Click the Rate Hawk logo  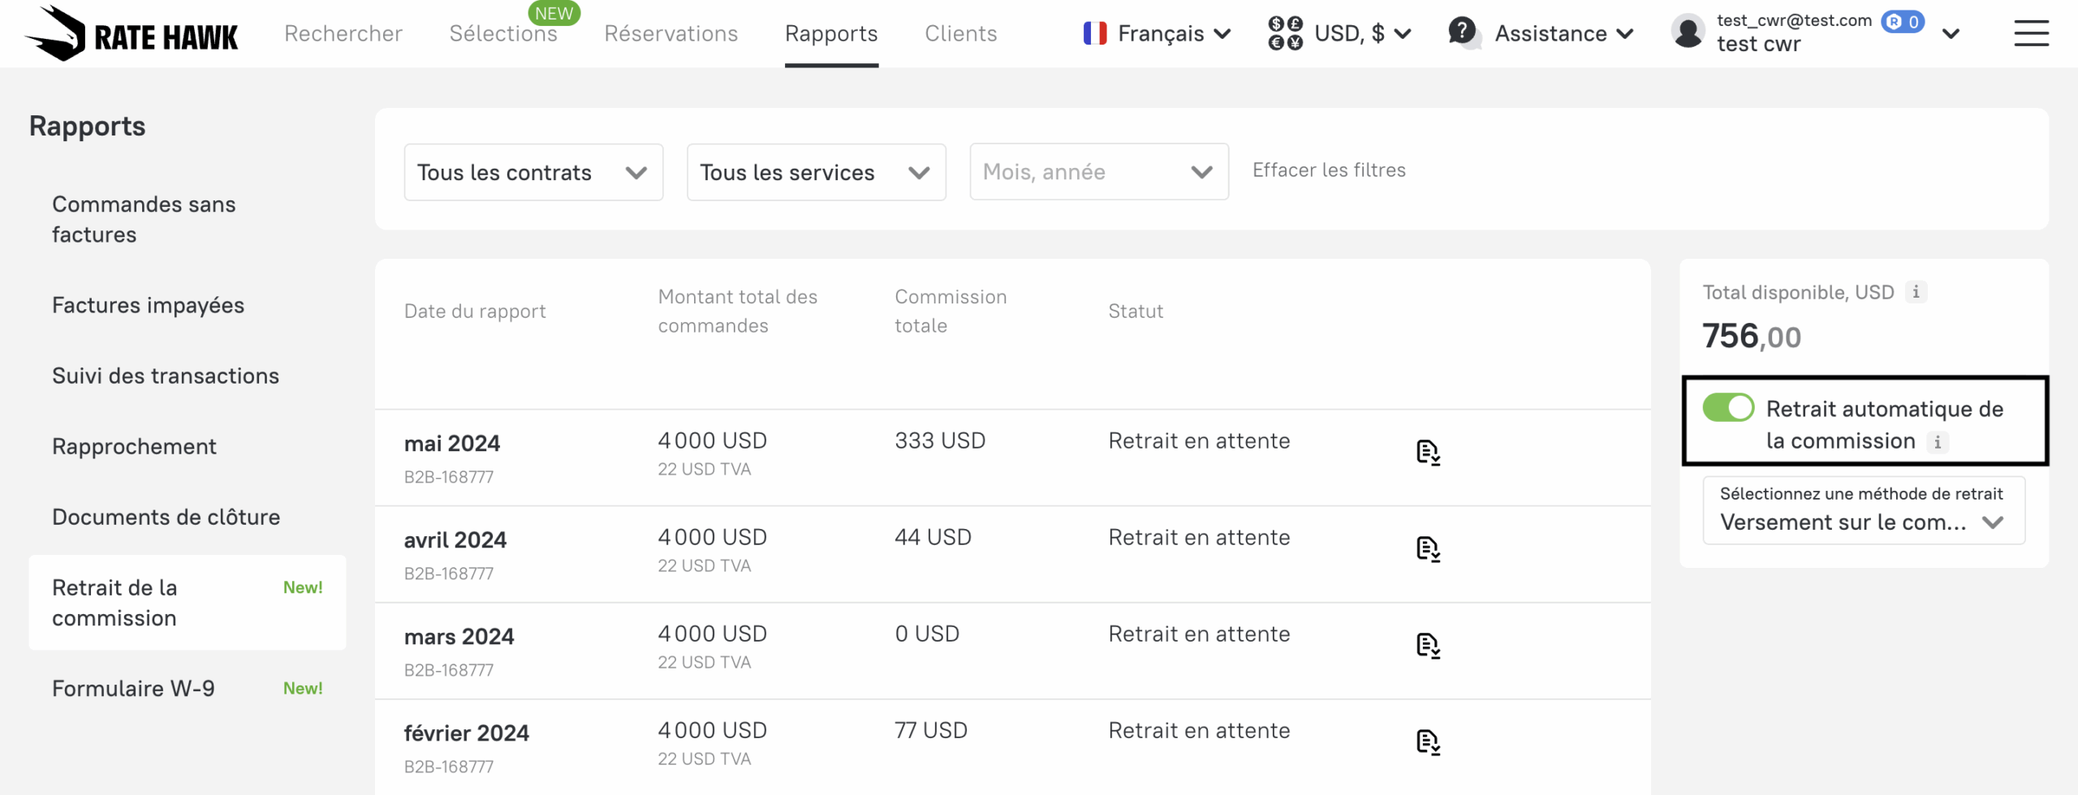click(131, 34)
